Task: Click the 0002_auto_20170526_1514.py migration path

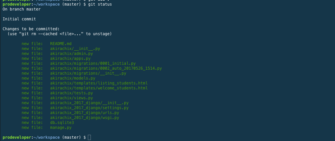Action: pos(106,68)
